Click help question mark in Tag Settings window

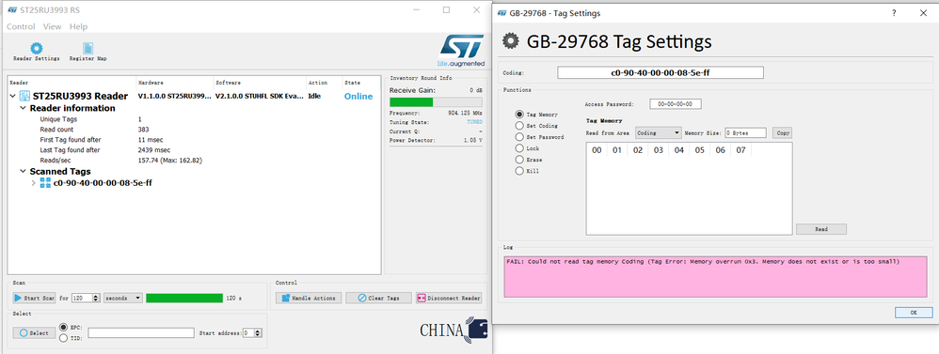point(894,12)
